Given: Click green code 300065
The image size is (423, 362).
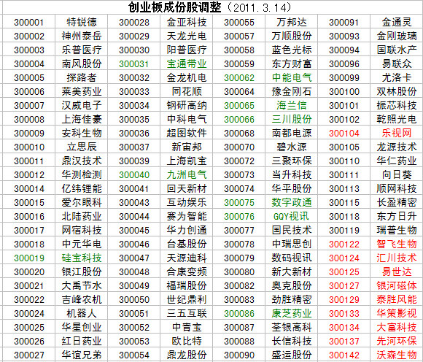Looking at the screenshot, I should (x=239, y=106).
